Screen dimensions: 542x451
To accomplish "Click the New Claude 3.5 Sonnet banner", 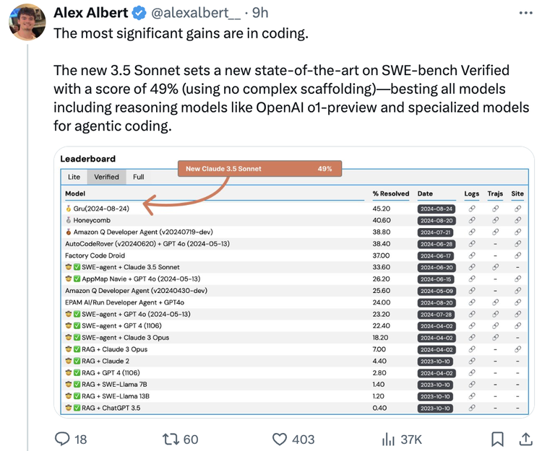I will point(259,169).
